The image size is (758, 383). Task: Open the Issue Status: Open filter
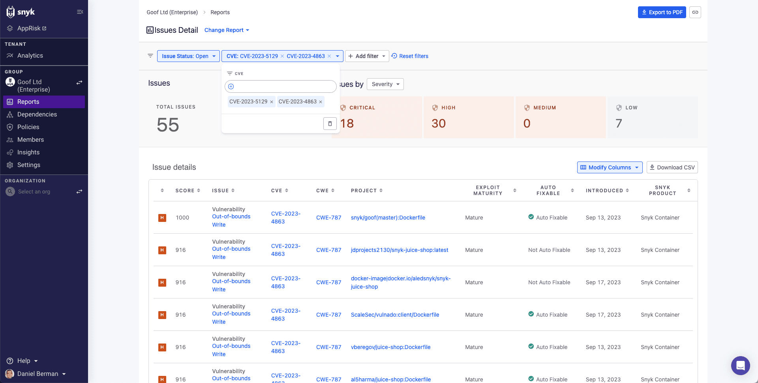188,56
